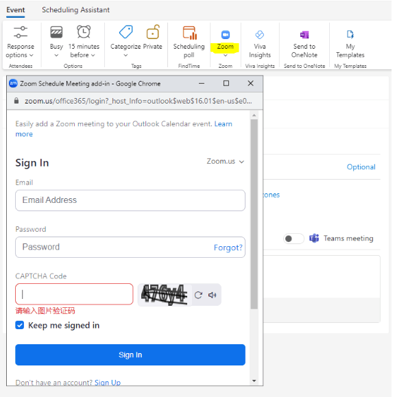Screen dimensions: 408x397
Task: Expand the Response options chevron
Action: click(x=32, y=55)
